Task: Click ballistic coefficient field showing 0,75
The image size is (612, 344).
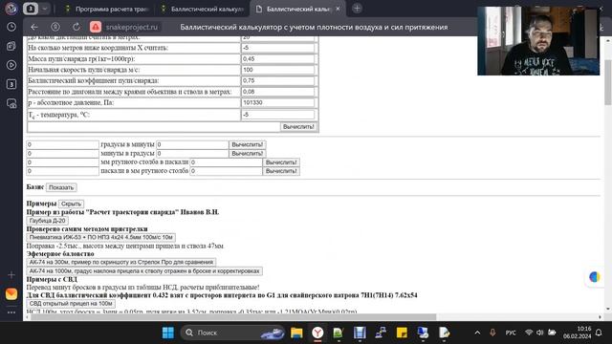Action: click(278, 80)
